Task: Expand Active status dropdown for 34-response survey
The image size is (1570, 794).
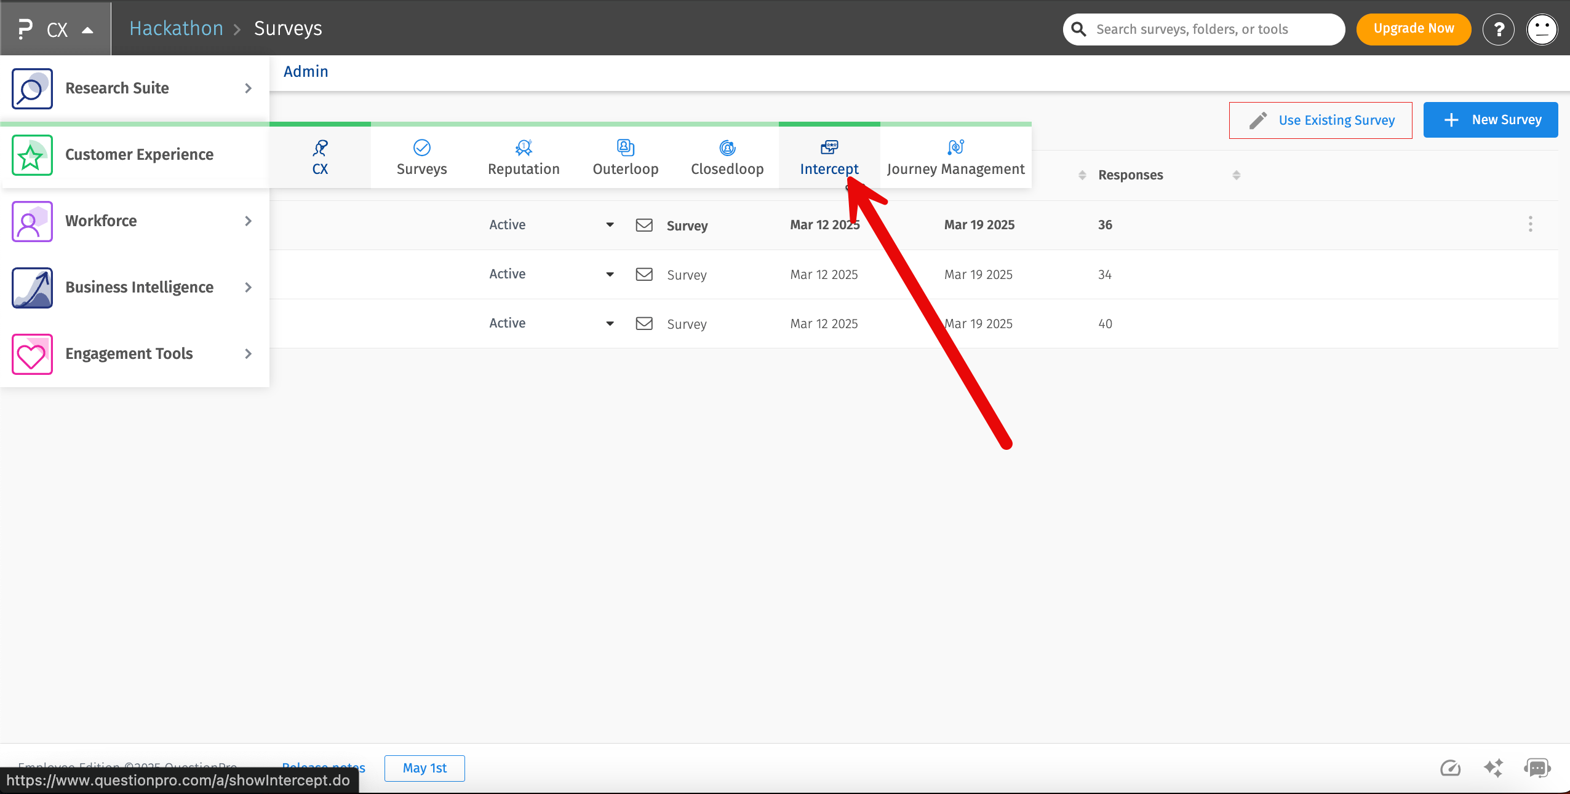Action: coord(610,274)
